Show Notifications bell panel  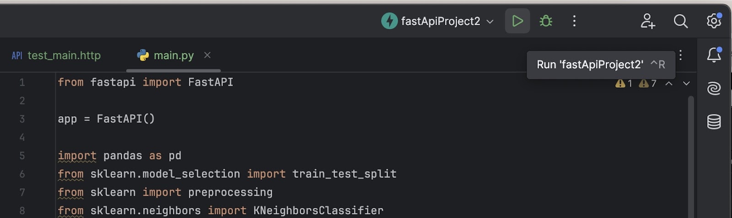(x=714, y=55)
